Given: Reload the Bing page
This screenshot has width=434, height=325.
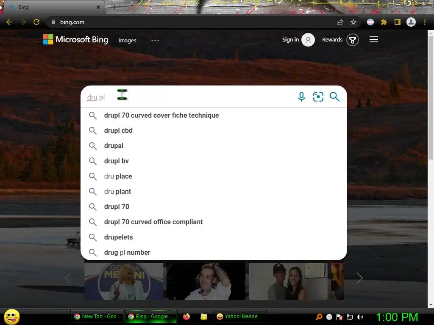Looking at the screenshot, I should click(36, 22).
